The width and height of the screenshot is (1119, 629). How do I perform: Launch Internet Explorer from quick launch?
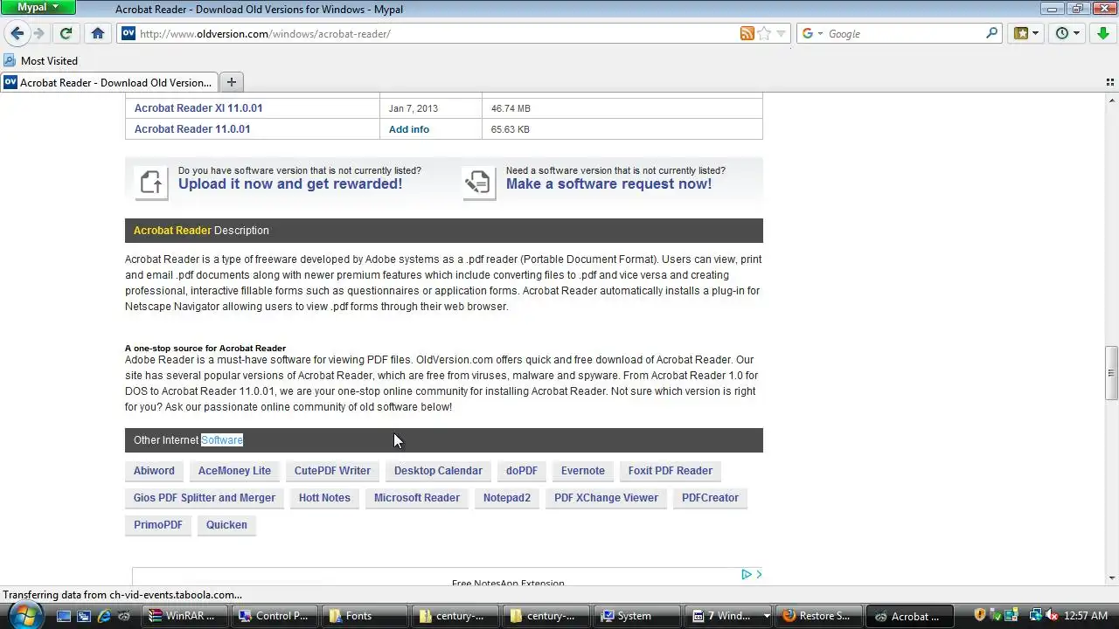104,616
